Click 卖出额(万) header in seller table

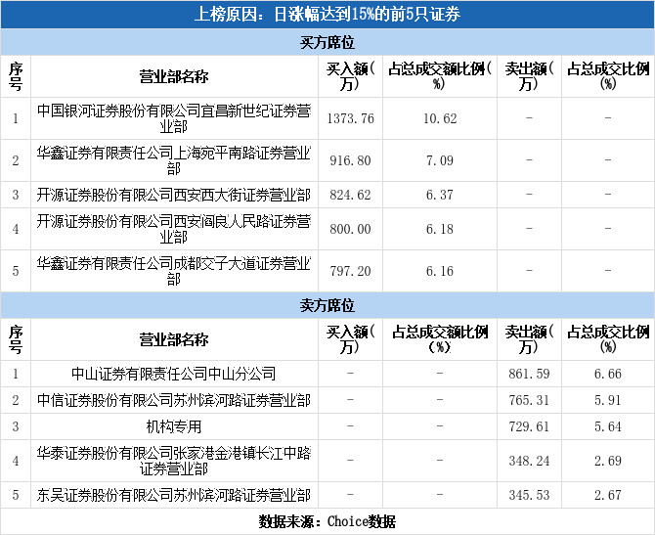(x=529, y=339)
